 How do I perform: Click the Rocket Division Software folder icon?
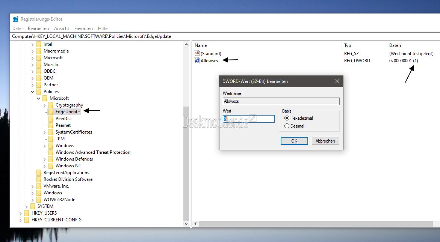[x=39, y=179]
